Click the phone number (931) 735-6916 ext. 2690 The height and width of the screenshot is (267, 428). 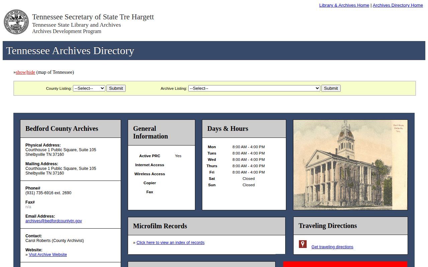pos(48,193)
